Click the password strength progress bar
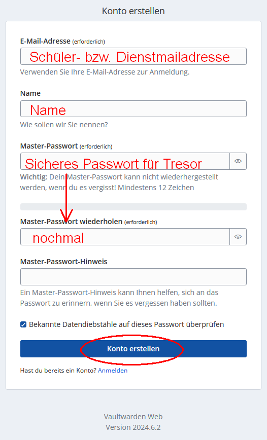The height and width of the screenshot is (440, 267). pos(133,207)
